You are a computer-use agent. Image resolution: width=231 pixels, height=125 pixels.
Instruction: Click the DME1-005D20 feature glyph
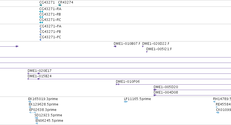155,90
